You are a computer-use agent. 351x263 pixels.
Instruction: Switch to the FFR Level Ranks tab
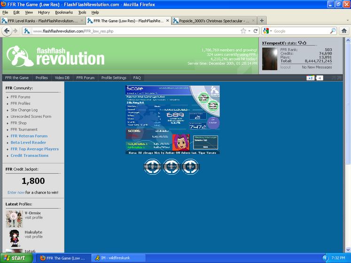pos(43,21)
